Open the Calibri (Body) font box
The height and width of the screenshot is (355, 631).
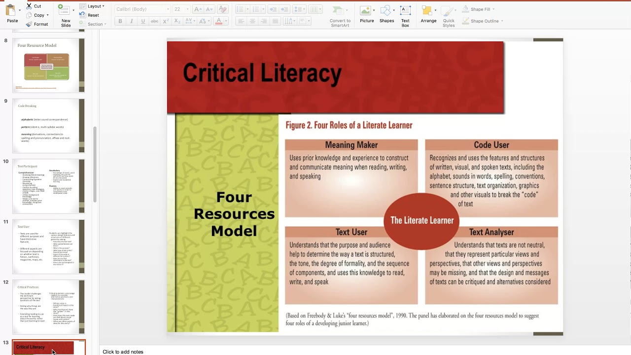[x=143, y=9]
